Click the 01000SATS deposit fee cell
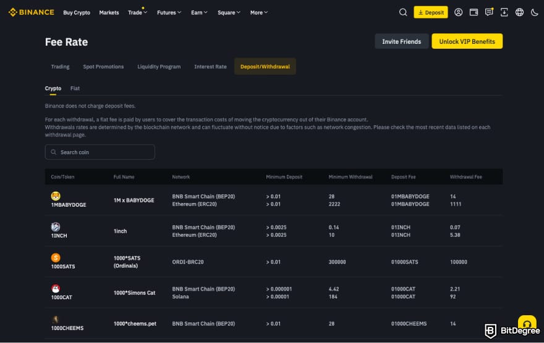 pyautogui.click(x=404, y=262)
